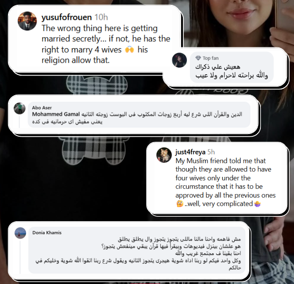Open Abo Aser's profile picture
This screenshot has height=284, width=294.
pyautogui.click(x=19, y=108)
